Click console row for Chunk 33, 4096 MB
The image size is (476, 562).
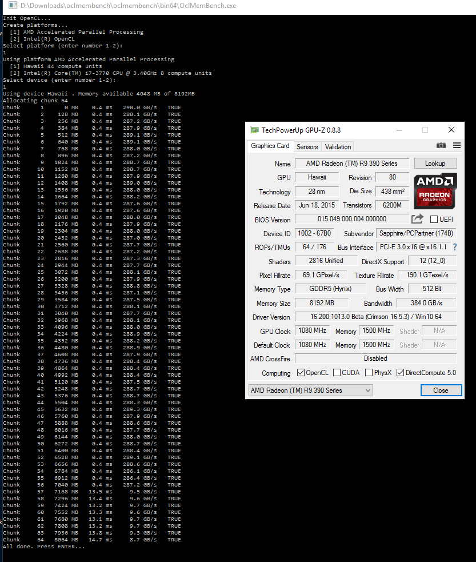(91, 327)
